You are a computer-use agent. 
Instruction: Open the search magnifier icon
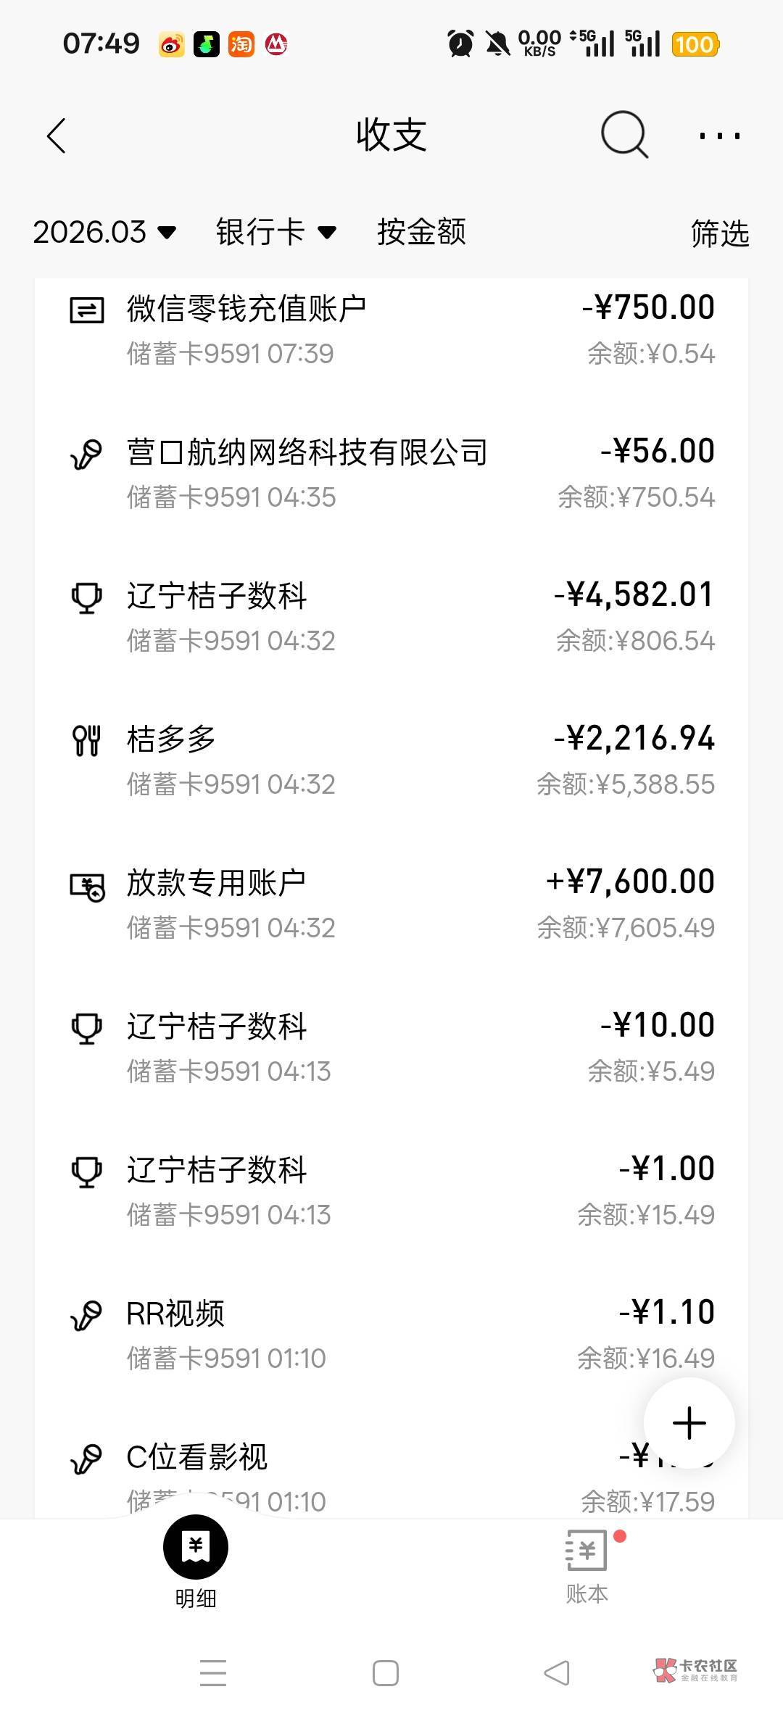[x=624, y=134]
